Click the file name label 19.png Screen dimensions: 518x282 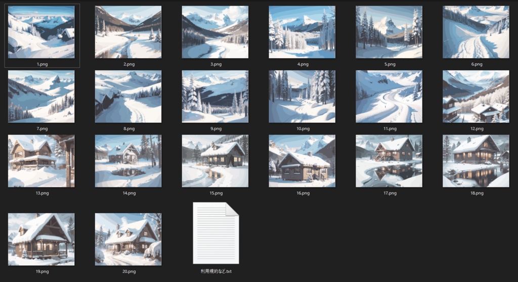click(x=42, y=271)
